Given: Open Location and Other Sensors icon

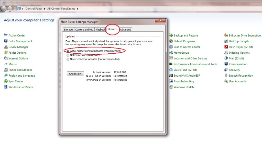Looking at the screenshot, I should tap(171, 58).
